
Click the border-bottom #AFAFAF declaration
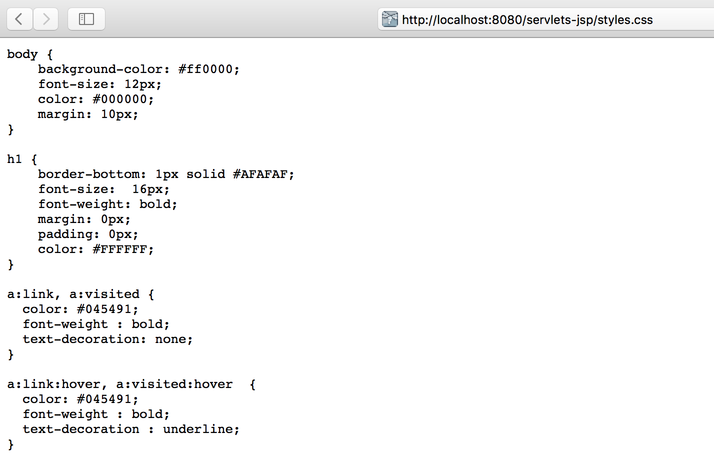[166, 174]
